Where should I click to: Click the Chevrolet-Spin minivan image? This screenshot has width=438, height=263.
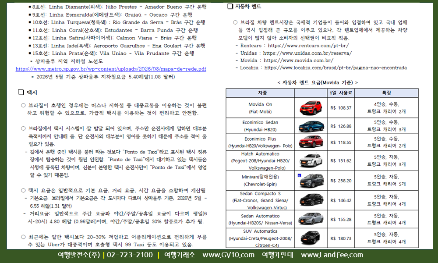(311, 181)
